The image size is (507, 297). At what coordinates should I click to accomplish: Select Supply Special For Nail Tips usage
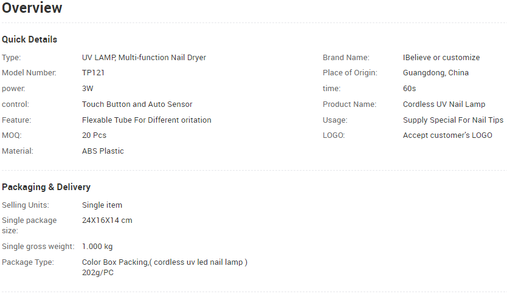453,120
